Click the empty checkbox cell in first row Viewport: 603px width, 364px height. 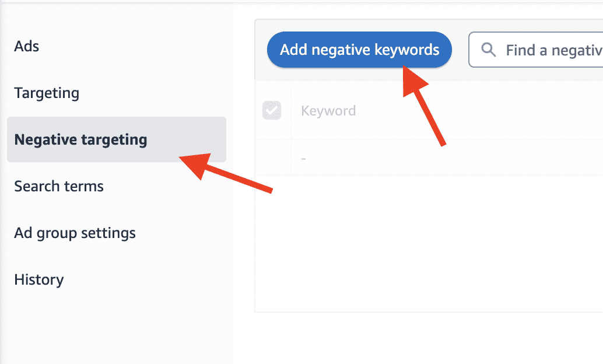pyautogui.click(x=273, y=157)
